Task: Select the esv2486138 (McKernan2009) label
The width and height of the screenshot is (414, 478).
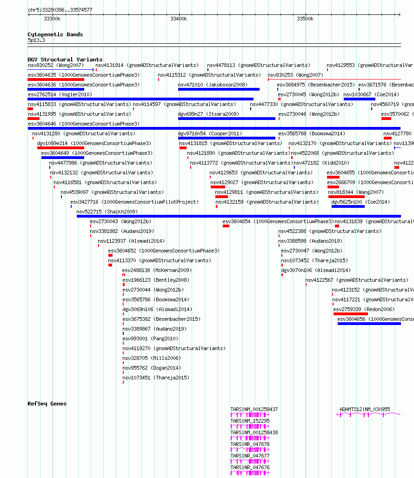Action: pos(157,270)
